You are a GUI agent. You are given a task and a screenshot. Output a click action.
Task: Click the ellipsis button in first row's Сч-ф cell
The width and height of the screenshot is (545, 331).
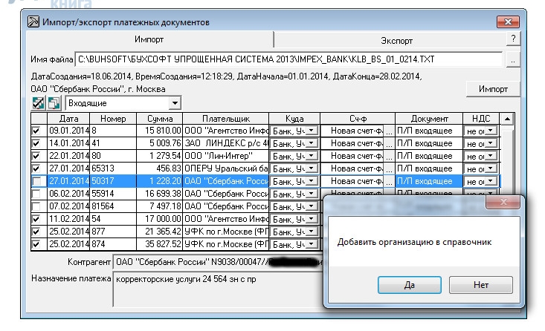[x=389, y=131]
